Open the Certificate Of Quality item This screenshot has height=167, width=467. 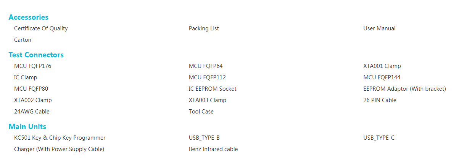(x=41, y=28)
